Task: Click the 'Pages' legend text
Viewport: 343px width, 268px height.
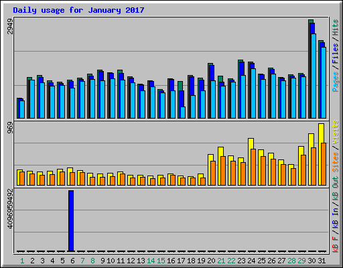Action: click(335, 82)
